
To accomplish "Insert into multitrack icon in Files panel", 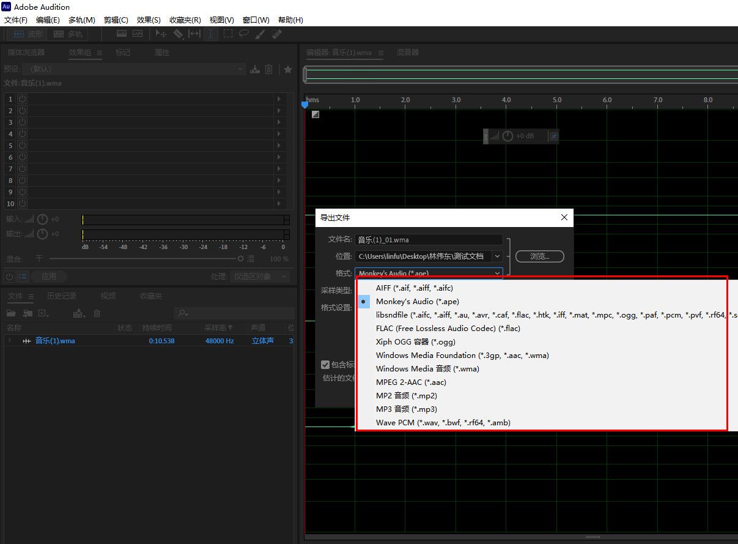I will (78, 313).
